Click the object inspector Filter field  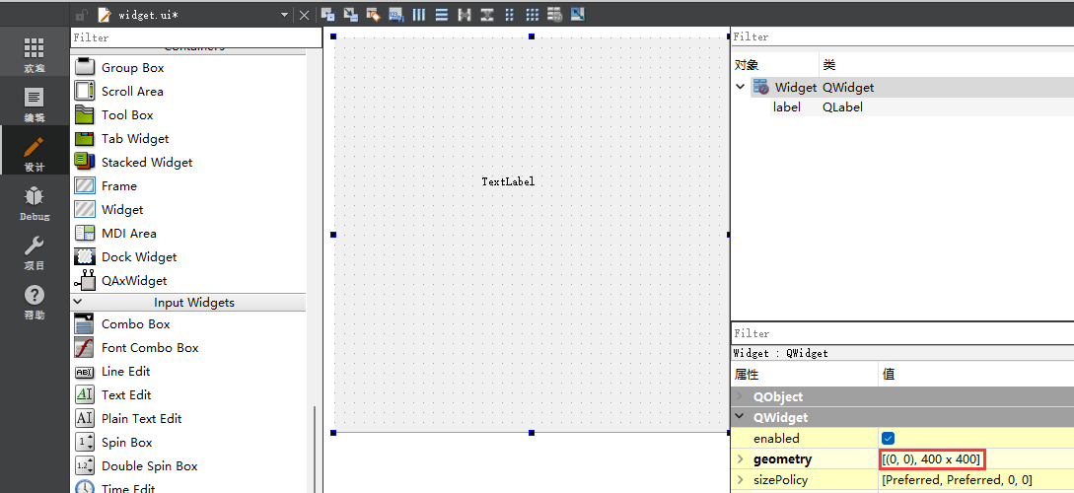pos(902,37)
